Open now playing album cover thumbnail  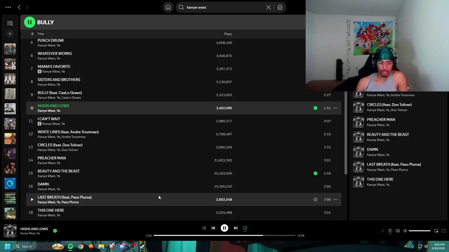pos(10,231)
